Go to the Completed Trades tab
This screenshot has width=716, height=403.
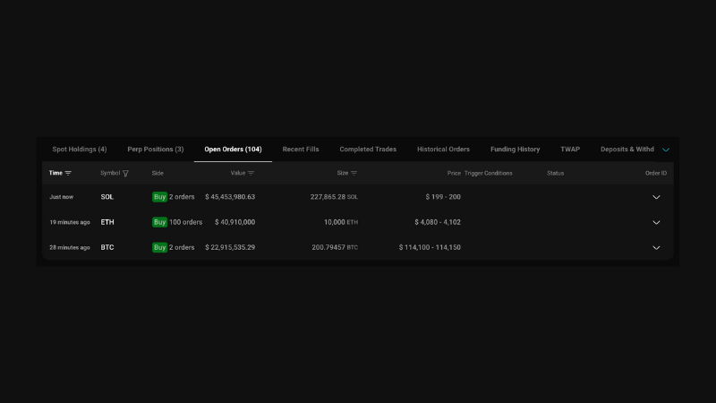tap(368, 150)
